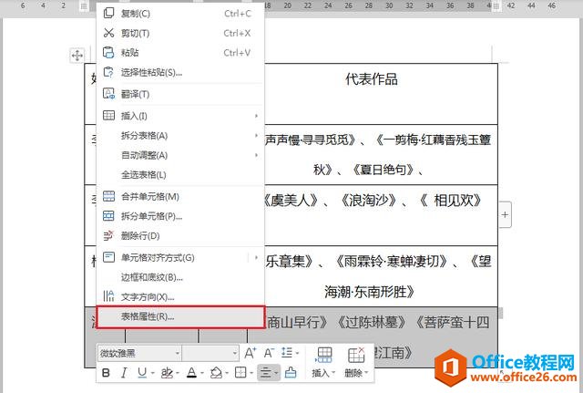Click ruler mark 30 on horizontal ruler

coord(389,5)
